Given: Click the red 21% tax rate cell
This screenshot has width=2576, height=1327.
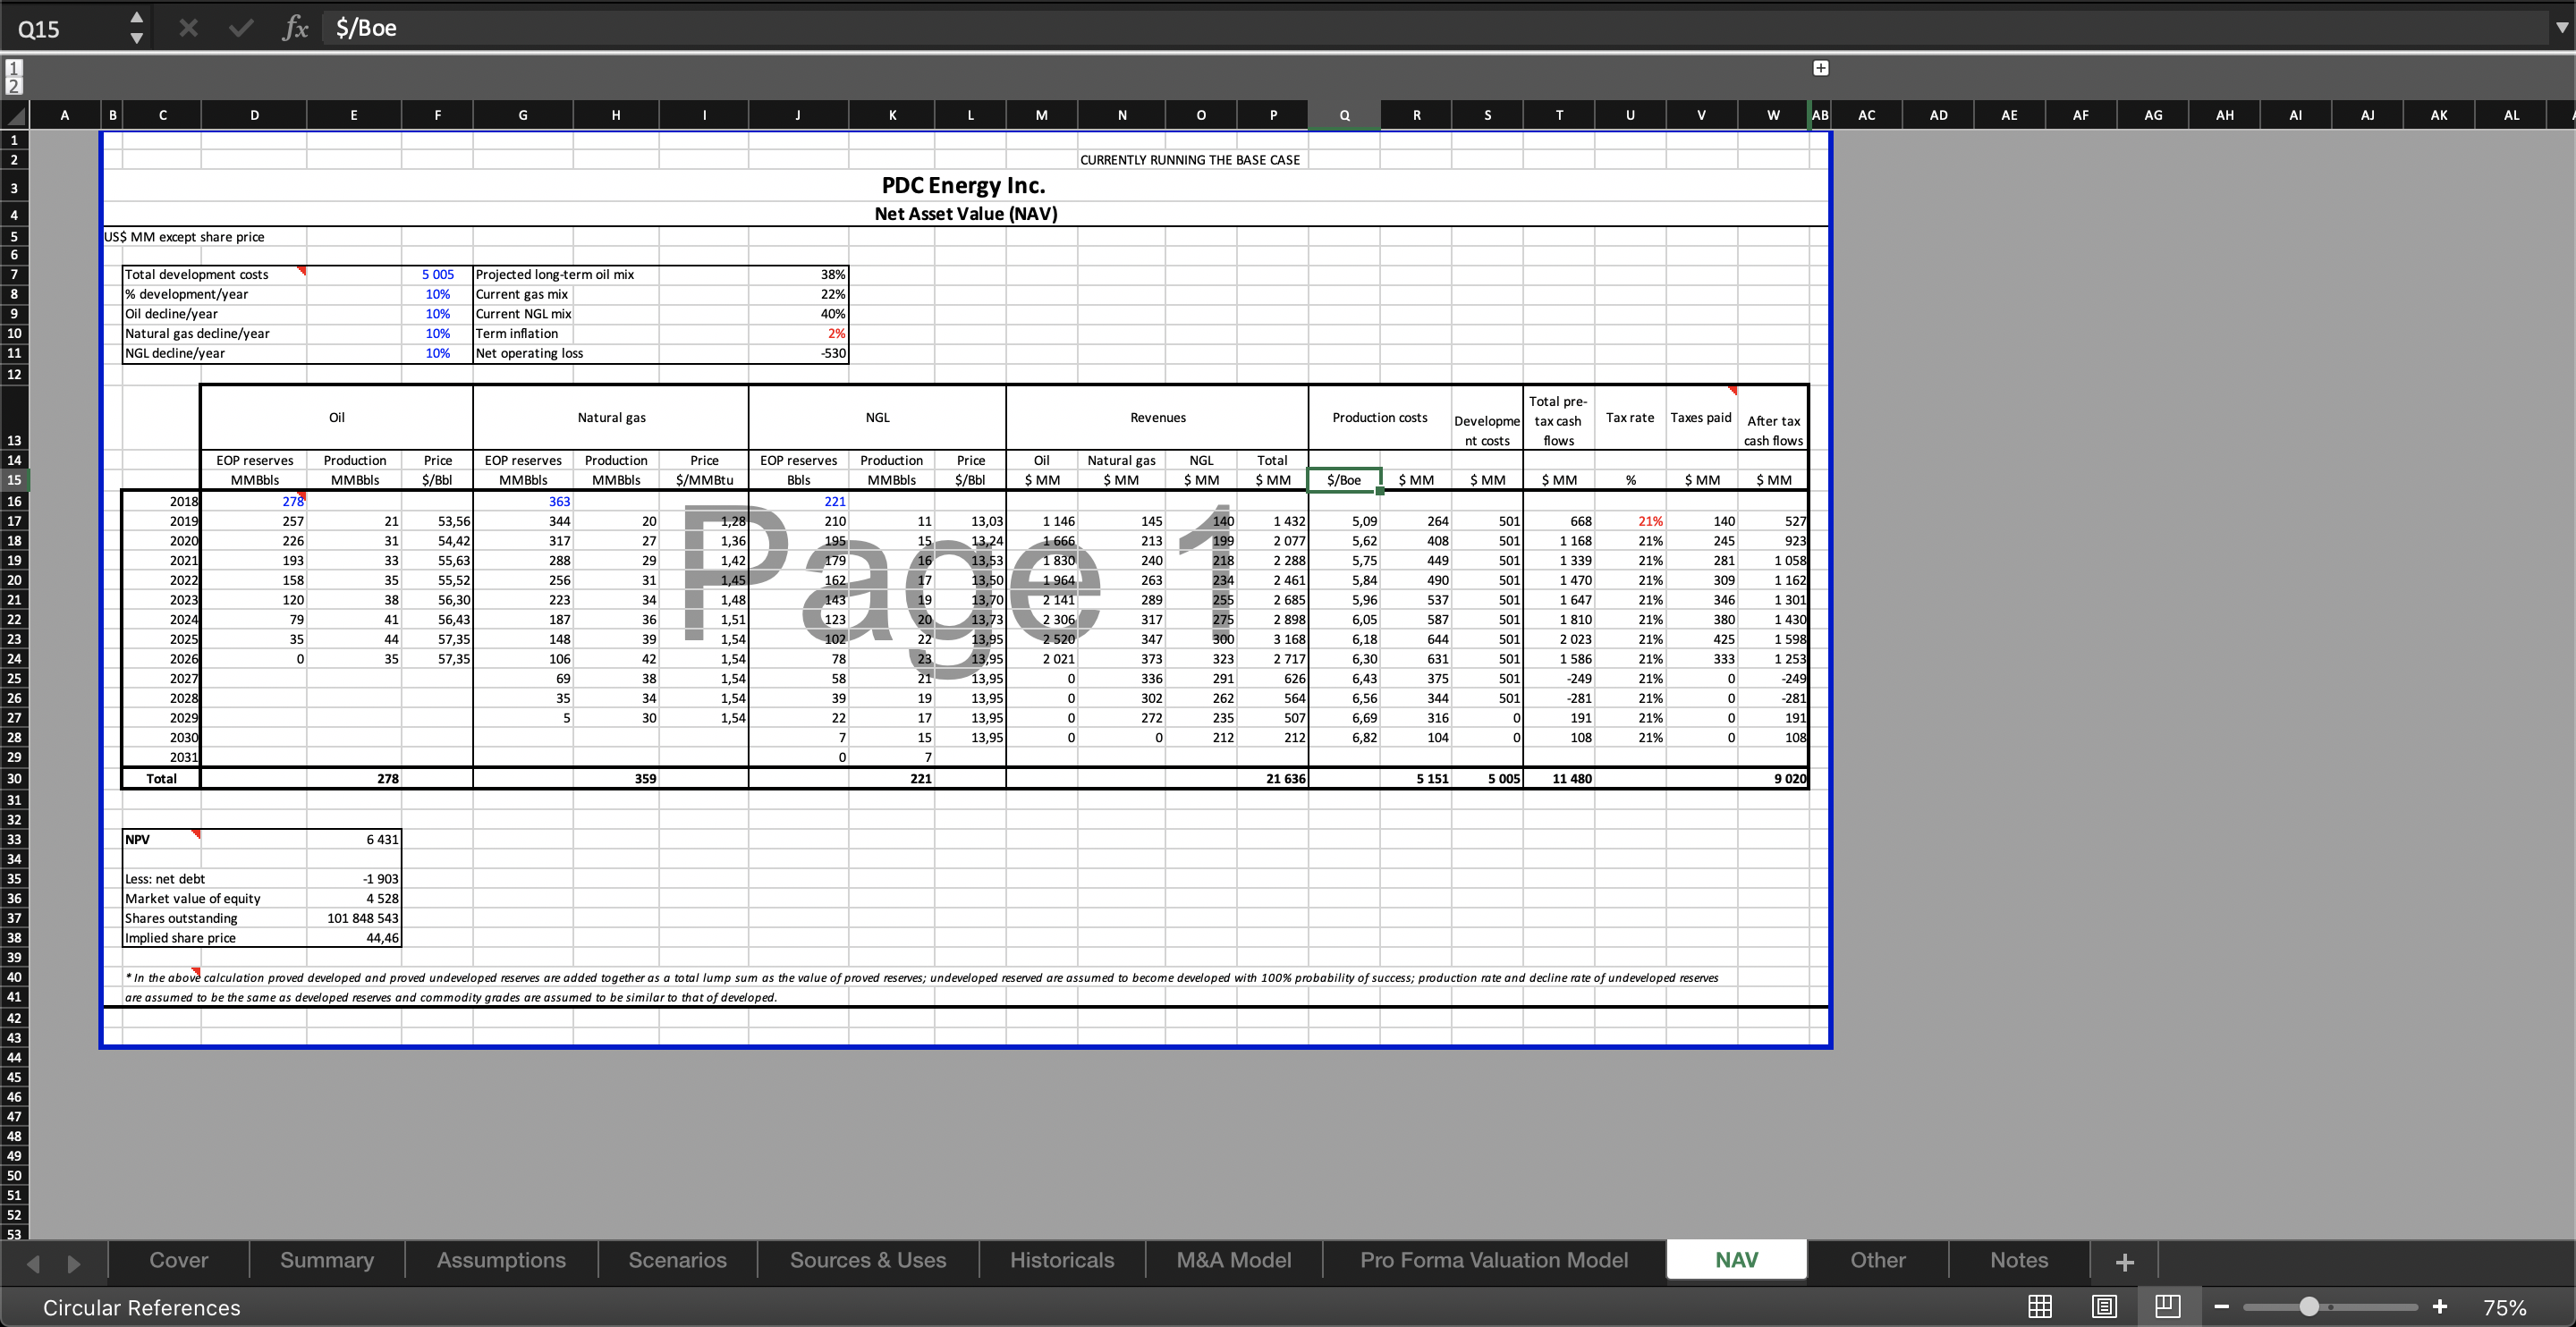Looking at the screenshot, I should pyautogui.click(x=1630, y=521).
